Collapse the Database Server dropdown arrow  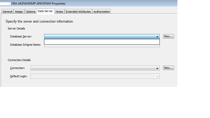click(157, 37)
